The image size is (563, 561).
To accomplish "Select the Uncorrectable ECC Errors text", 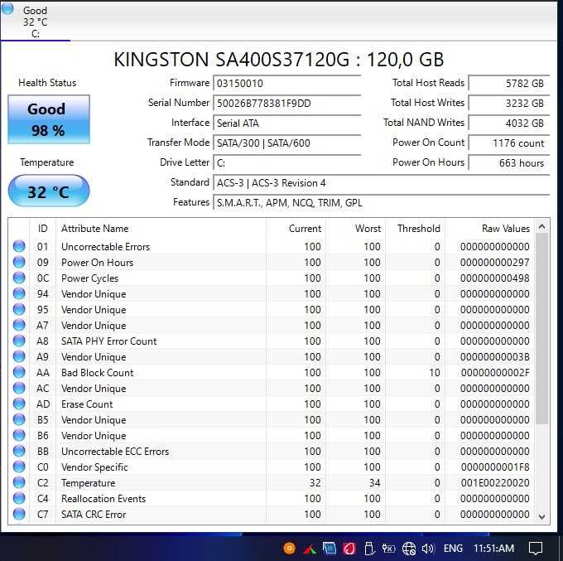I will click(x=115, y=452).
